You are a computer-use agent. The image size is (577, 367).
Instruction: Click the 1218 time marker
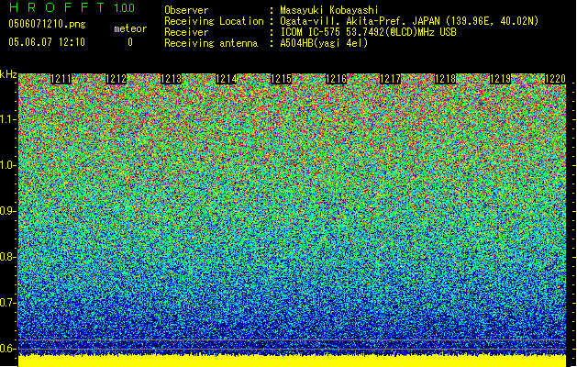445,79
